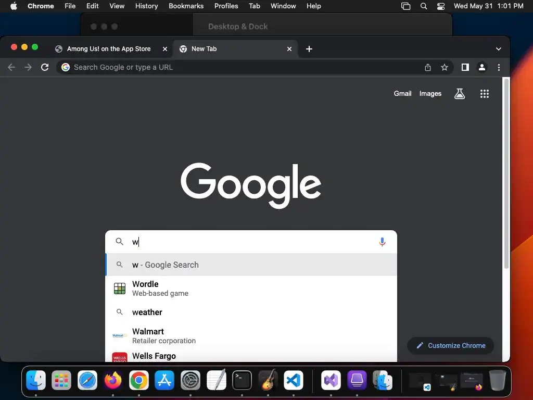Viewport: 533px width, 400px height.
Task: Click the browser forward arrow
Action: [x=28, y=67]
